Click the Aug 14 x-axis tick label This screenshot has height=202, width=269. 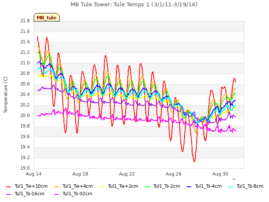click(x=34, y=174)
